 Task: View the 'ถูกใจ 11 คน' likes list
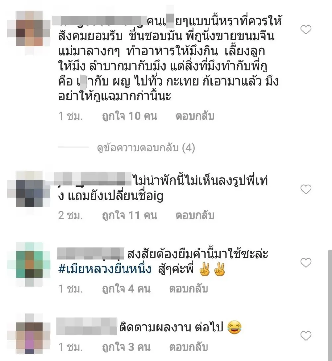[129, 215]
